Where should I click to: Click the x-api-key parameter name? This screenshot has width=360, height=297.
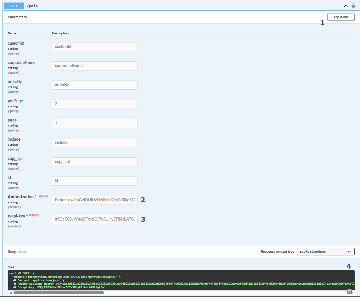16,216
